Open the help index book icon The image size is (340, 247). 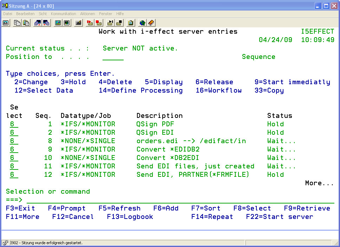tap(151, 23)
